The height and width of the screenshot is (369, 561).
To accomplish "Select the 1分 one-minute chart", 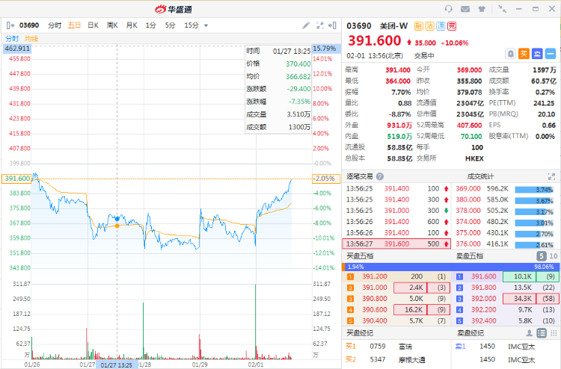I will pos(150,25).
